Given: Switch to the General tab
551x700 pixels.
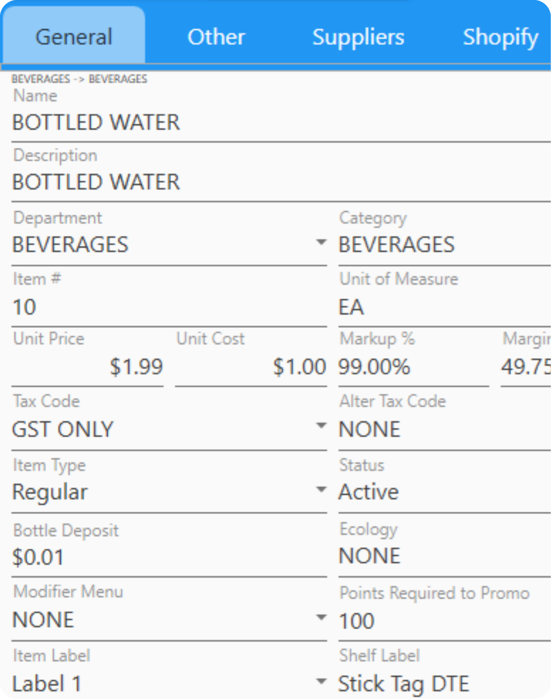Looking at the screenshot, I should pos(74,37).
